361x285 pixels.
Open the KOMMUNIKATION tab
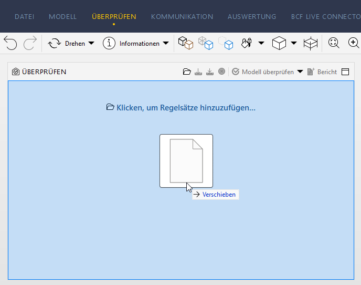click(182, 17)
